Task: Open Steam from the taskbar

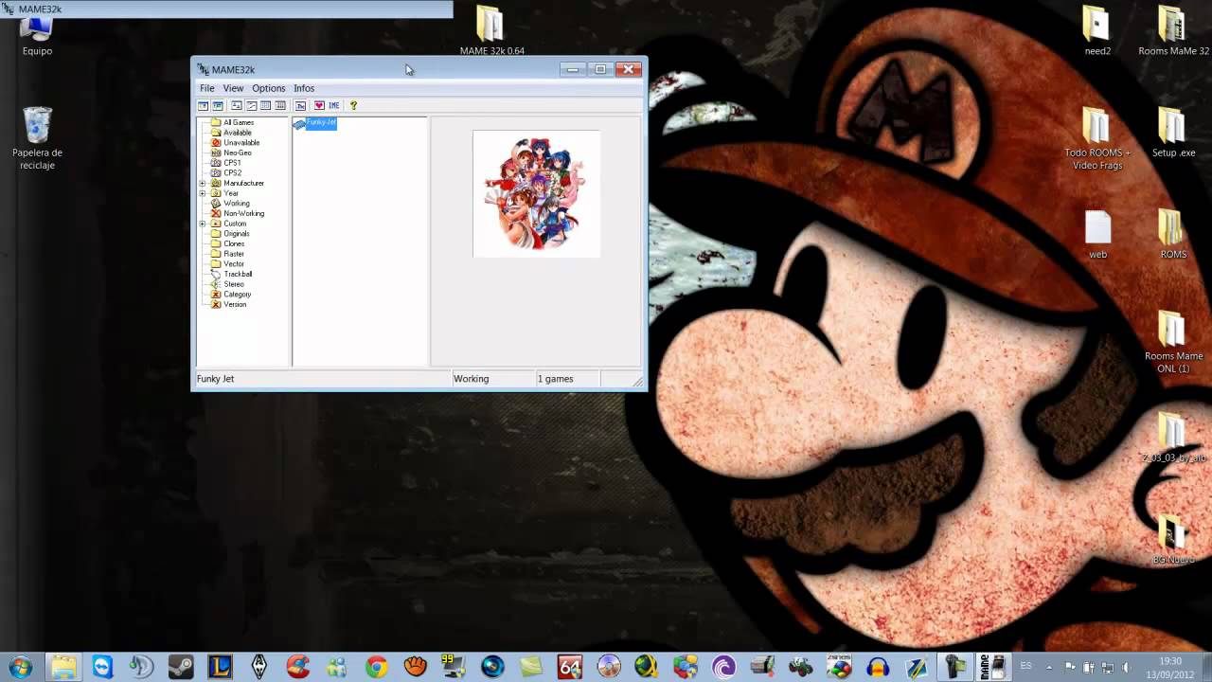Action: pos(181,667)
